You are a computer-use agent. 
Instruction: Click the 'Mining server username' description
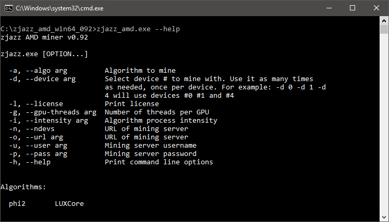tap(151, 146)
